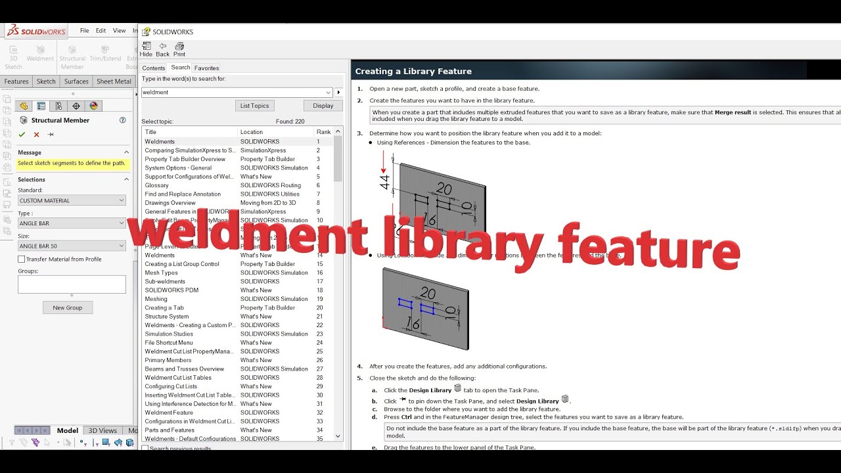Click the topic list vertical scrollbar thumb
This screenshot has height=473, width=841.
click(x=338, y=160)
